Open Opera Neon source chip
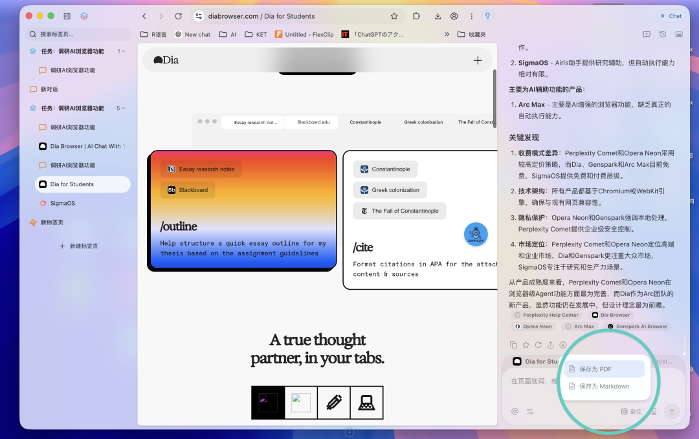Screen dimensions: 699x439 pos(533,327)
